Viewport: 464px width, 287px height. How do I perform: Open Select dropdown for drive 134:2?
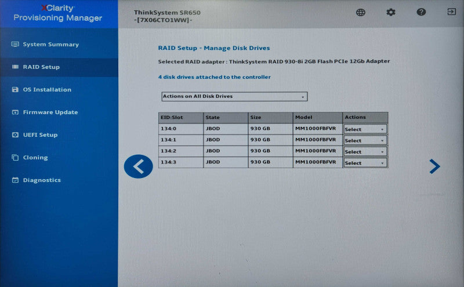pyautogui.click(x=365, y=152)
